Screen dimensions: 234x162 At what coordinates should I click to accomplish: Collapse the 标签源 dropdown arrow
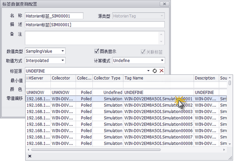point(148,71)
